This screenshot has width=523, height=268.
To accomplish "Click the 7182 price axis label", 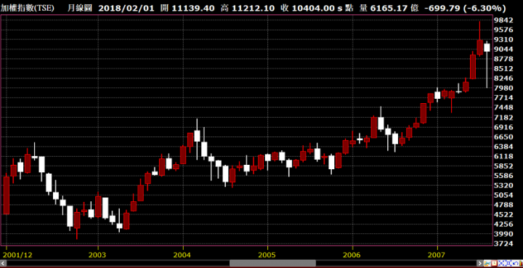I will 503,118.
